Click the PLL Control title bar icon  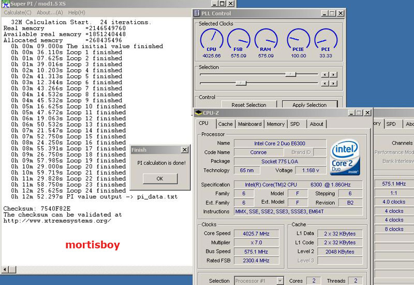197,13
